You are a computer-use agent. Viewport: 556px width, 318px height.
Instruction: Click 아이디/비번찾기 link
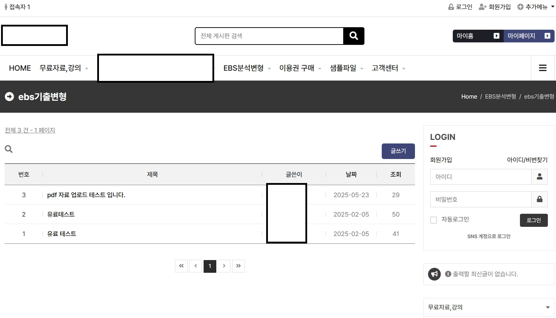tap(527, 160)
